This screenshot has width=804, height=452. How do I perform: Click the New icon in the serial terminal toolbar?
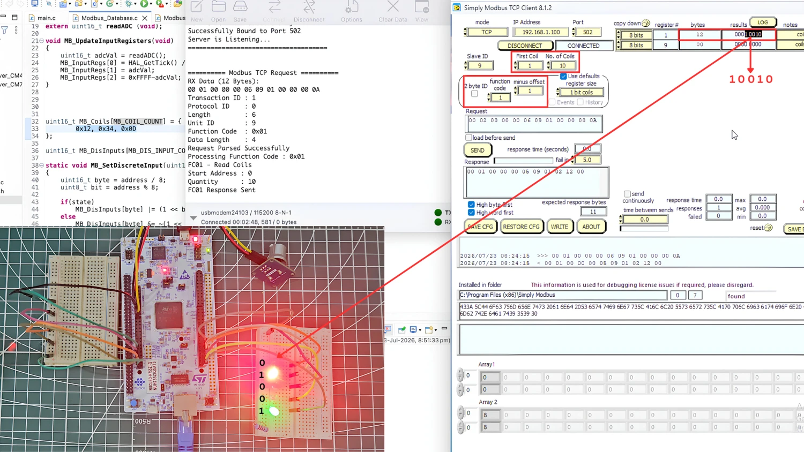point(197,7)
